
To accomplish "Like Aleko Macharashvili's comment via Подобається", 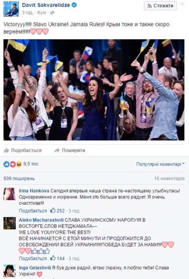I will (x=33, y=258).
